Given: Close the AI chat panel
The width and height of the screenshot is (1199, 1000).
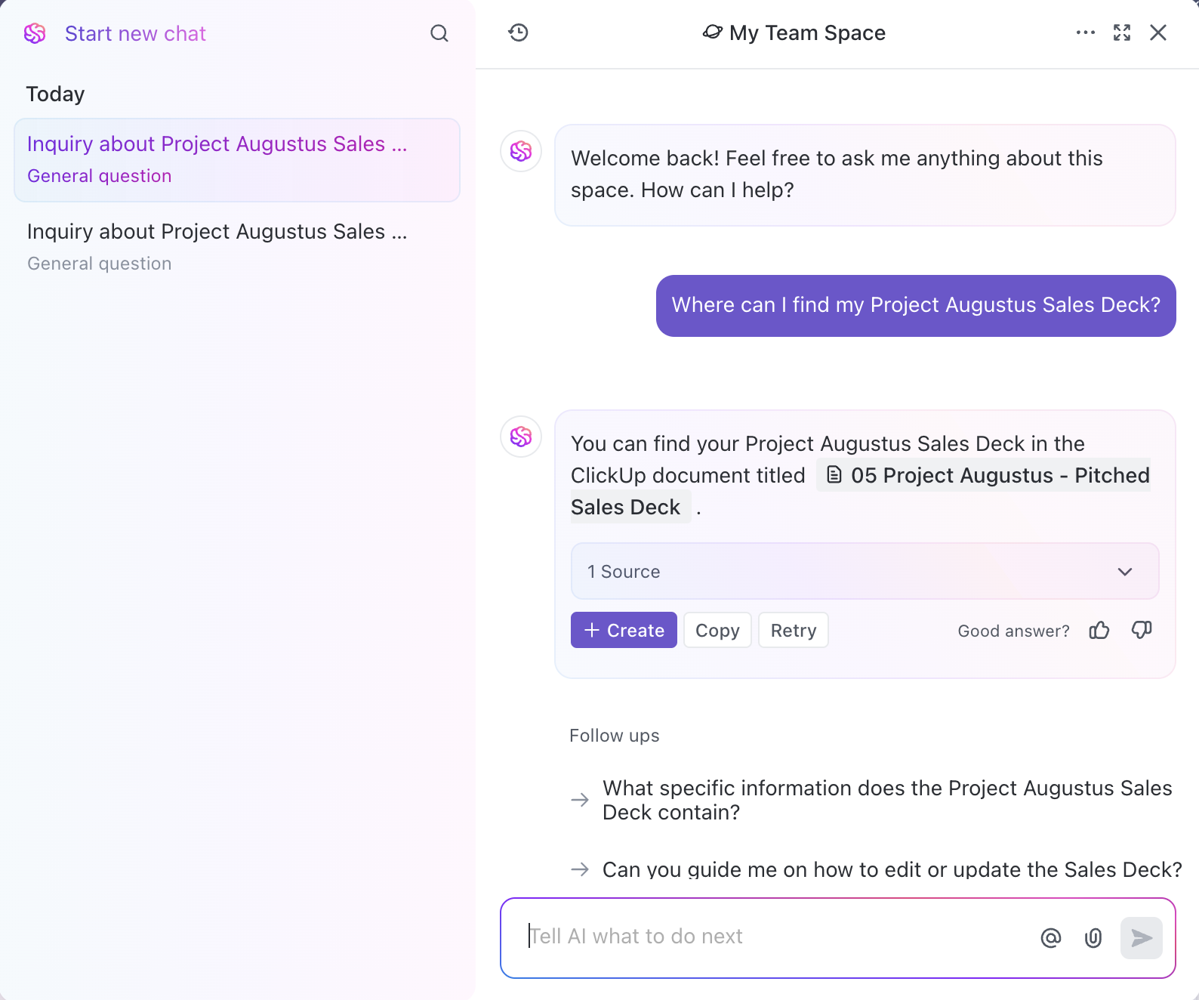Looking at the screenshot, I should click(x=1158, y=32).
